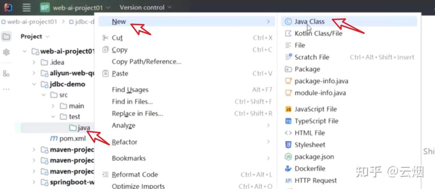Open the hamburger main menu icon
Screen dimensions: 435x189
pyautogui.click(x=26, y=7)
